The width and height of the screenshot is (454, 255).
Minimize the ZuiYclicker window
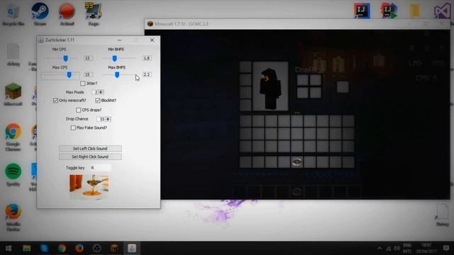120,40
